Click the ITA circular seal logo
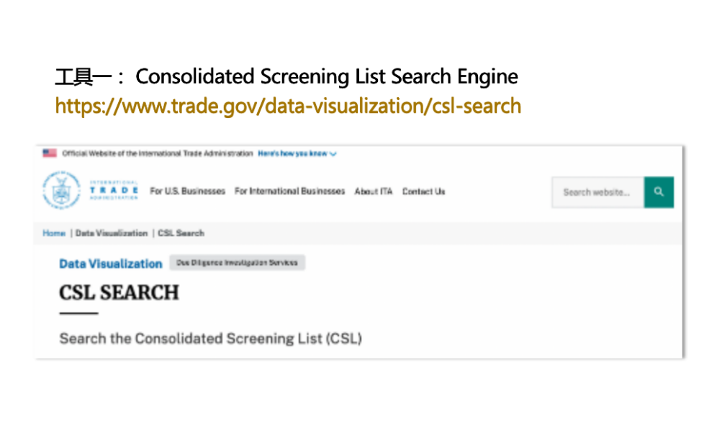717x432 pixels. point(61,191)
